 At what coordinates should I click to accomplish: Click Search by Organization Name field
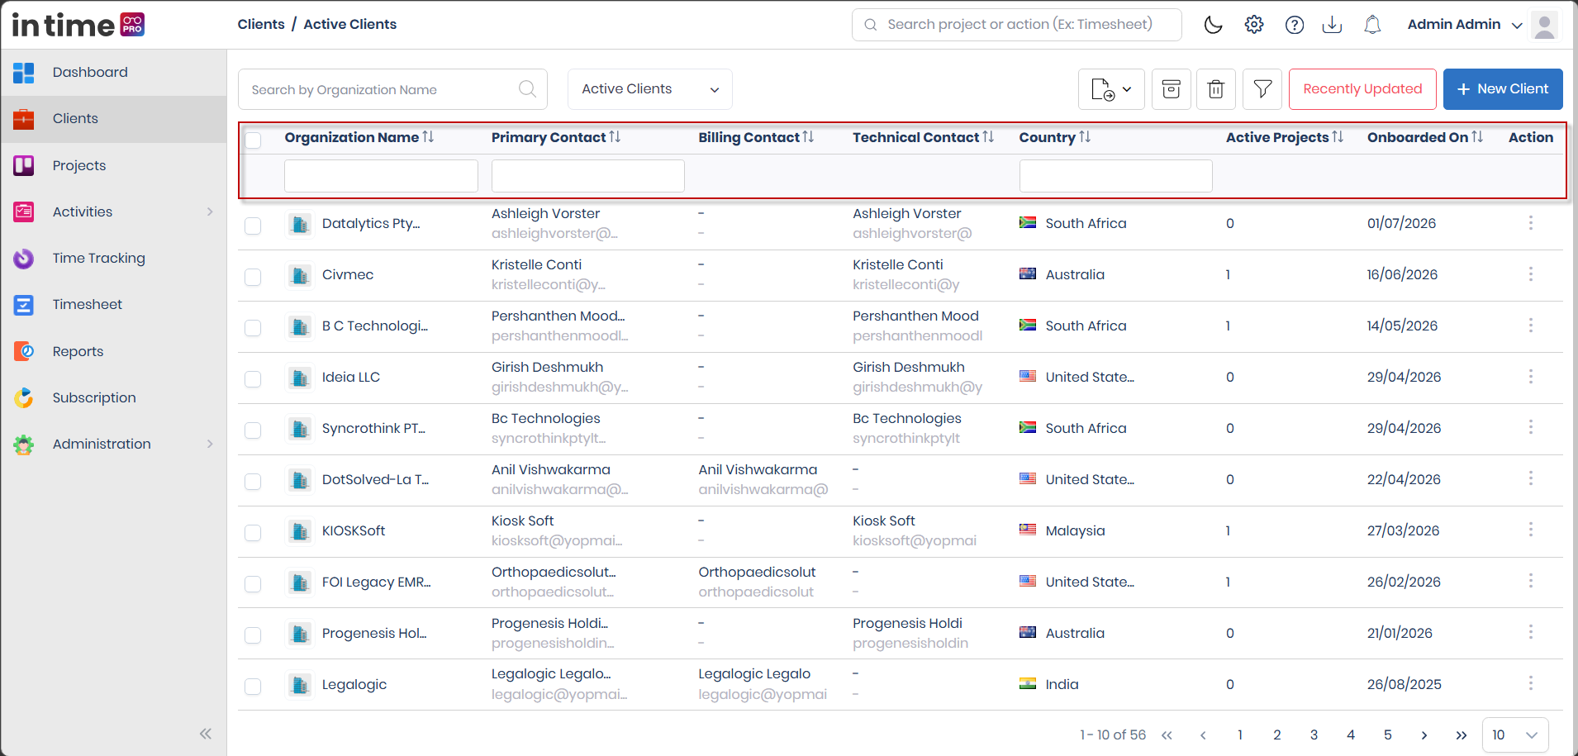tap(392, 89)
